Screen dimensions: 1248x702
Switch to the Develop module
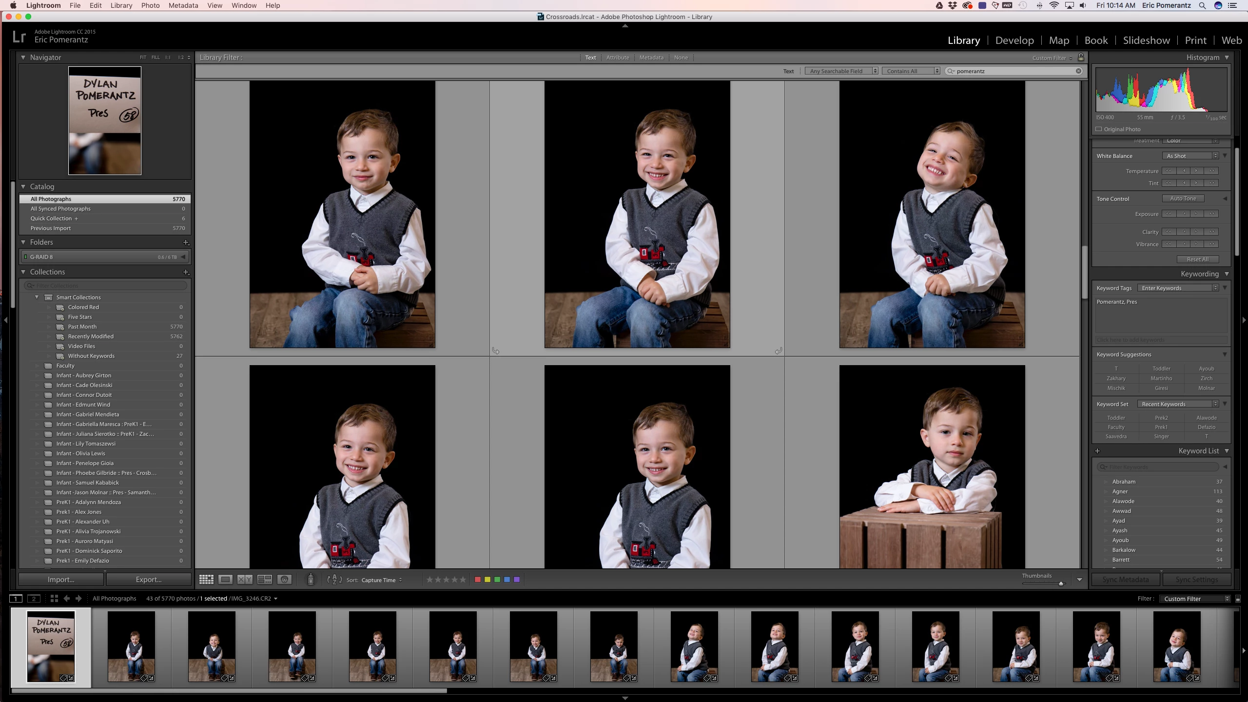tap(1014, 40)
